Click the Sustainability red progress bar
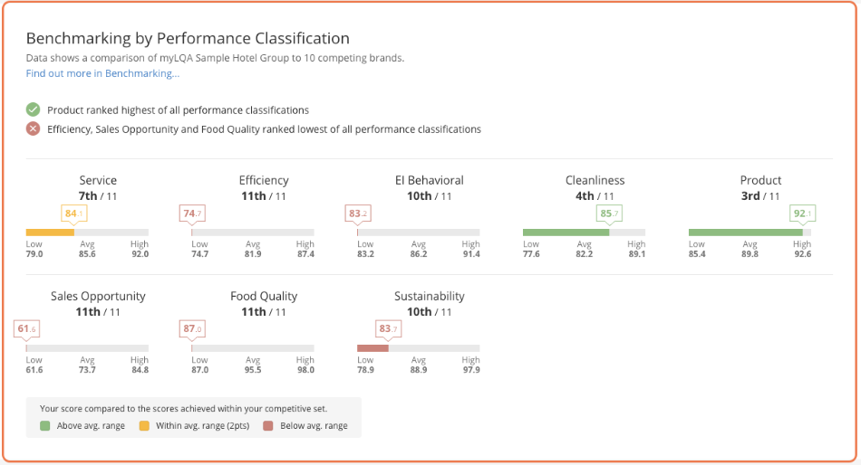Image resolution: width=861 pixels, height=465 pixels. click(372, 348)
